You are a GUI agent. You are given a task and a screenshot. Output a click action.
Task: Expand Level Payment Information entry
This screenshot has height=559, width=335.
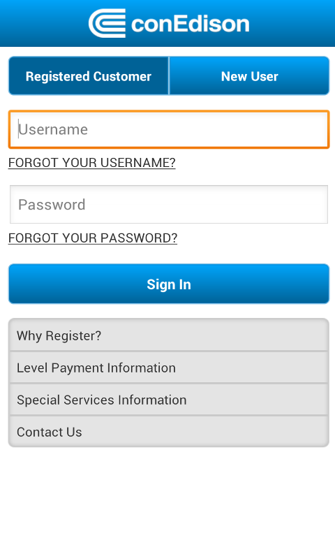click(169, 368)
